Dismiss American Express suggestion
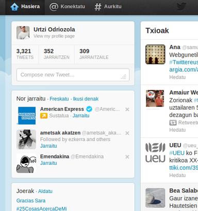 pyautogui.click(x=127, y=109)
